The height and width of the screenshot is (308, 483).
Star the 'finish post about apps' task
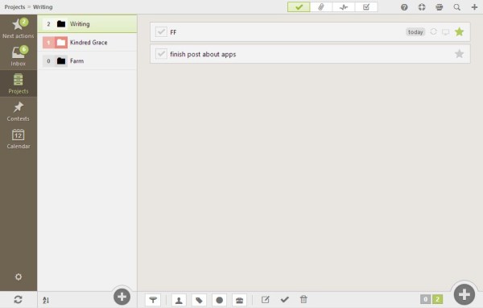459,54
